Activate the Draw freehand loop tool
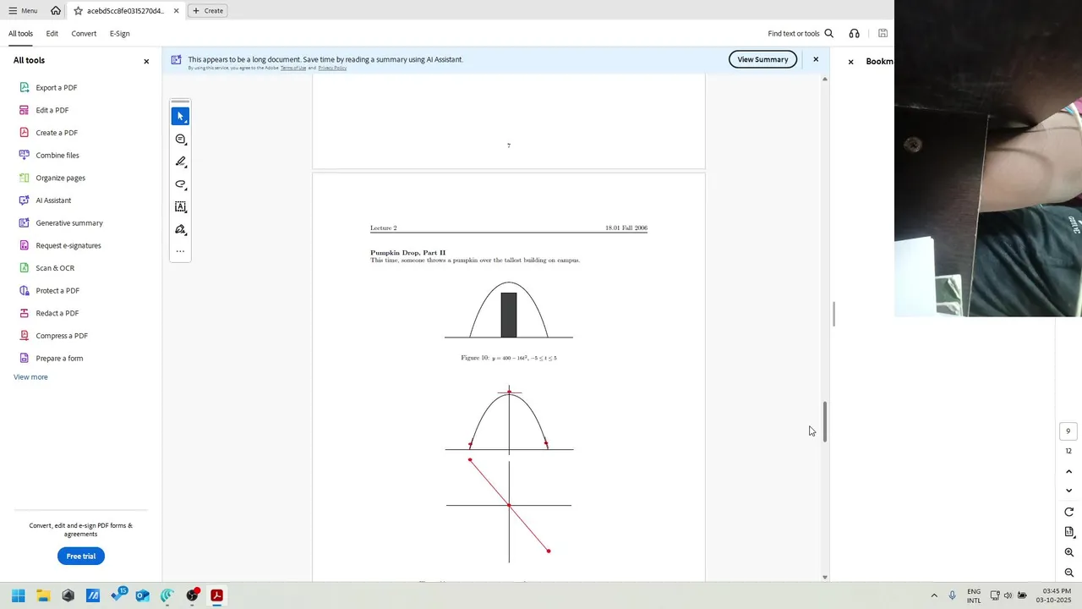 click(x=180, y=184)
